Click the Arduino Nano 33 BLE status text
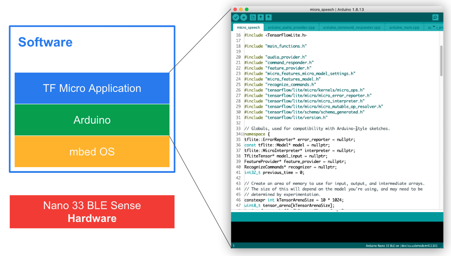 [x=401, y=246]
